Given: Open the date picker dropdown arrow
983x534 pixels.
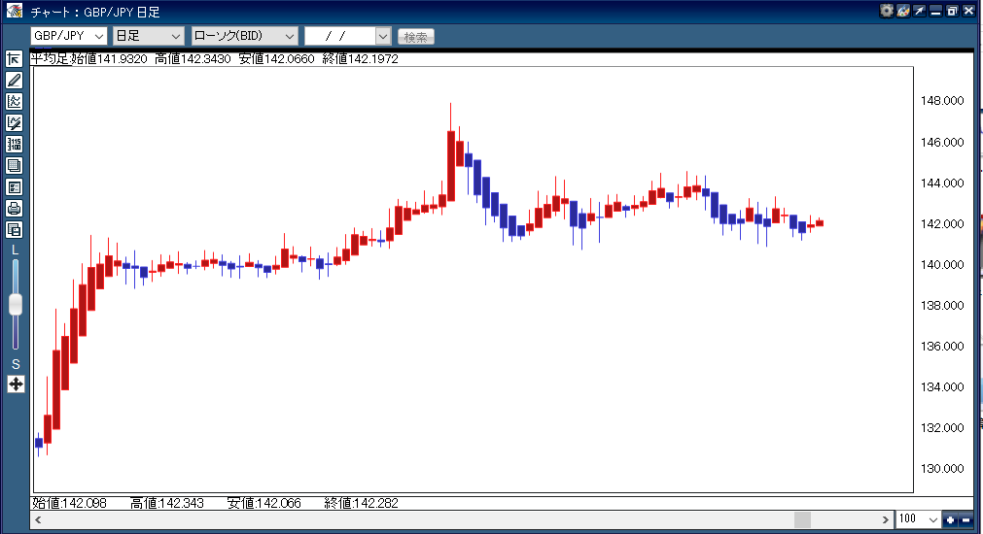Looking at the screenshot, I should click(383, 36).
